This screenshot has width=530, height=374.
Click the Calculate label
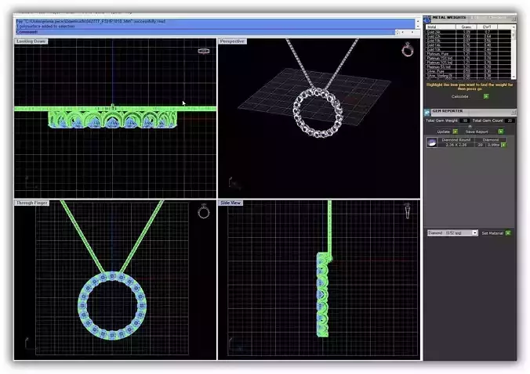click(x=459, y=96)
